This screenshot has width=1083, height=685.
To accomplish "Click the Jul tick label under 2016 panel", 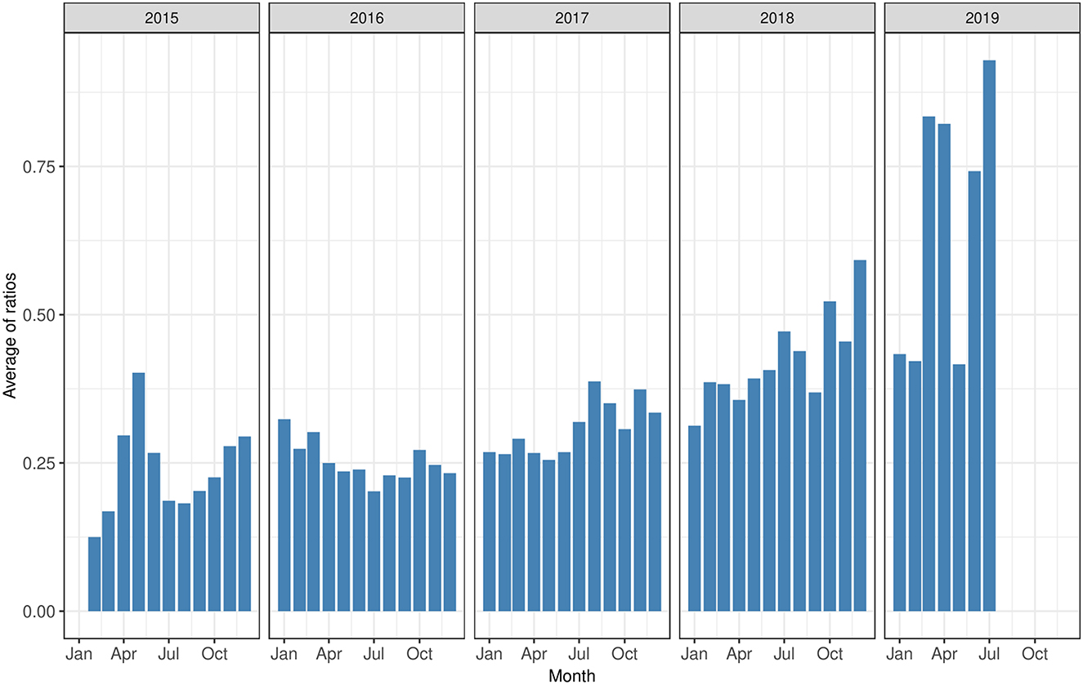I will 374,655.
